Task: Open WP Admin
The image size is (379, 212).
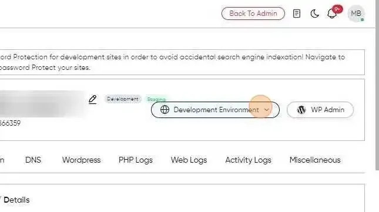Action: click(x=320, y=110)
